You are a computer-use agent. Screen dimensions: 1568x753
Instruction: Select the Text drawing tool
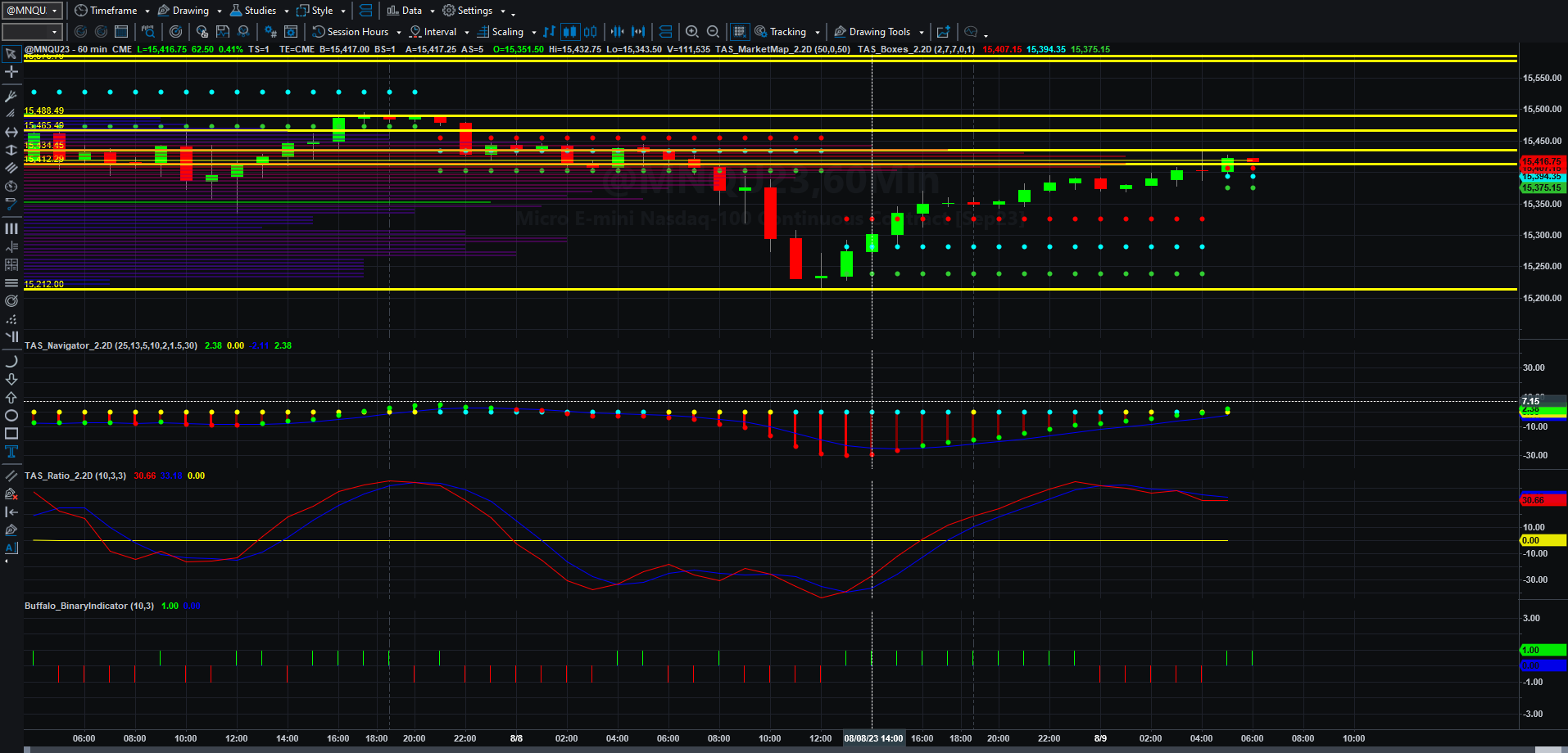click(x=11, y=452)
